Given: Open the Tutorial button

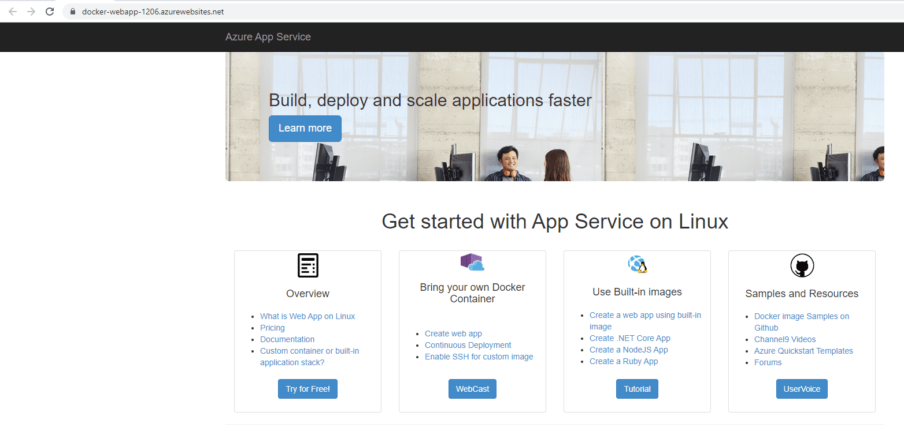Looking at the screenshot, I should click(x=637, y=389).
